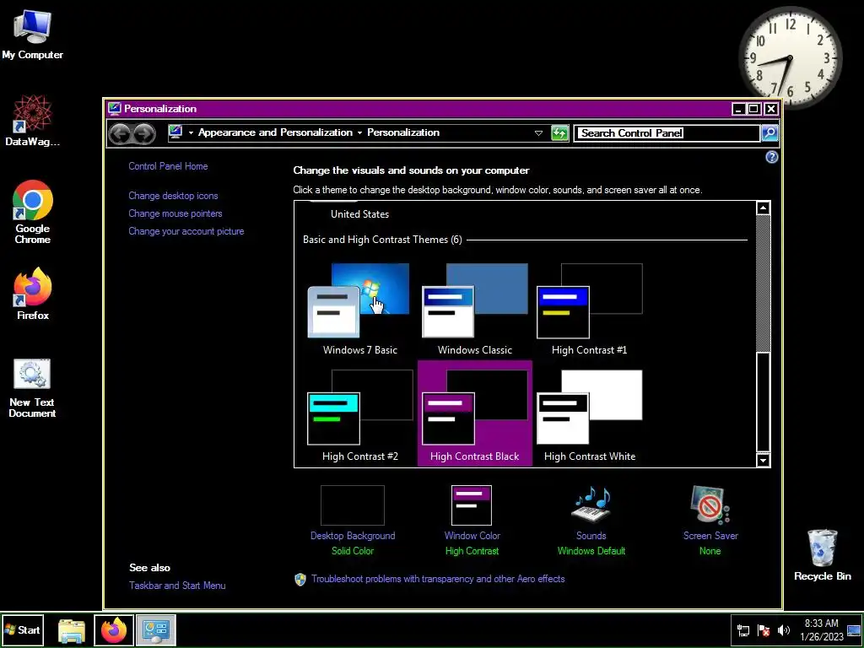Image resolution: width=864 pixels, height=648 pixels.
Task: Expand the dropdown arrow before Personalization breadcrumb
Action: point(359,132)
